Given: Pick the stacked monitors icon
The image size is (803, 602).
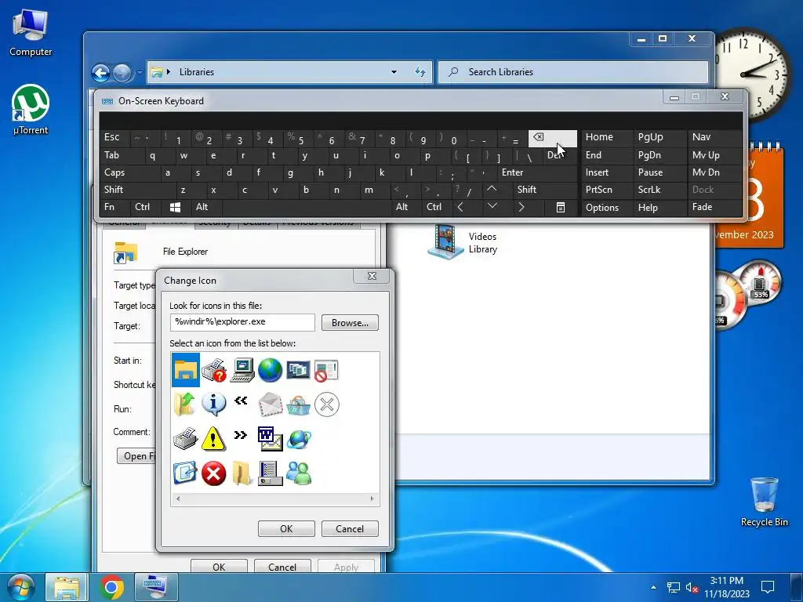Looking at the screenshot, I should tap(298, 370).
